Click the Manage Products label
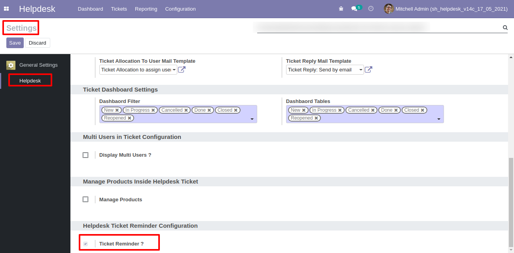 pyautogui.click(x=121, y=200)
